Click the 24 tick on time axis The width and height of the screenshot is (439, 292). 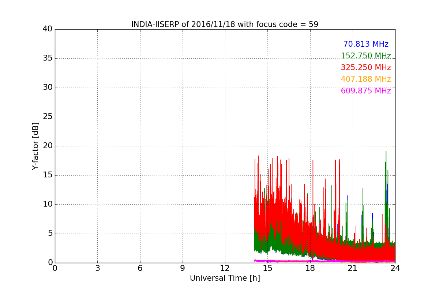point(395,268)
